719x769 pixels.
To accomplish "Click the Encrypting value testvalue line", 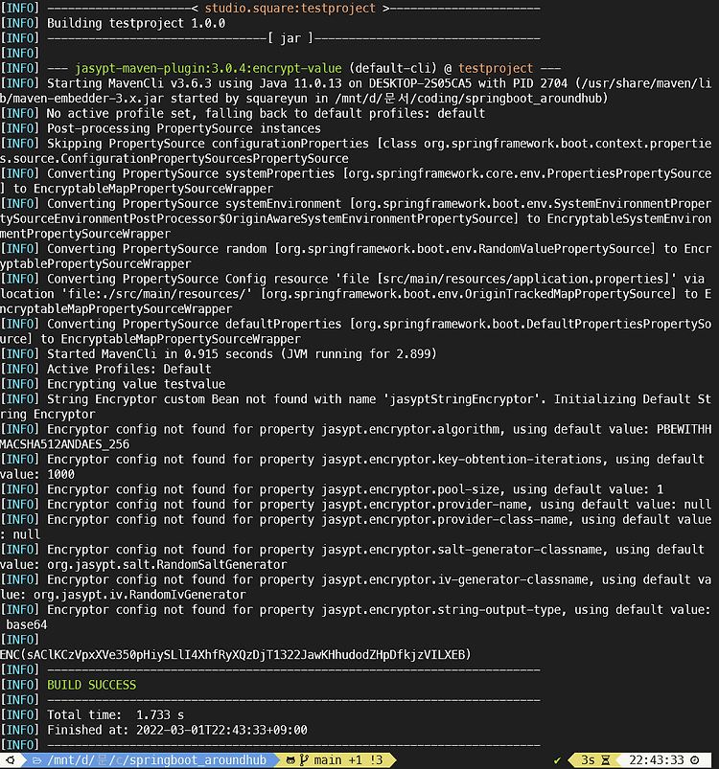I will [136, 384].
